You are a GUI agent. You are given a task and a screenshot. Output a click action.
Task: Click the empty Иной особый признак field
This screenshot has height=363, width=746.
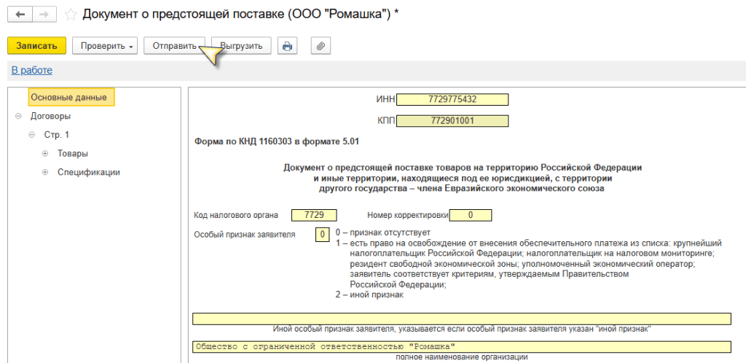[x=461, y=319]
